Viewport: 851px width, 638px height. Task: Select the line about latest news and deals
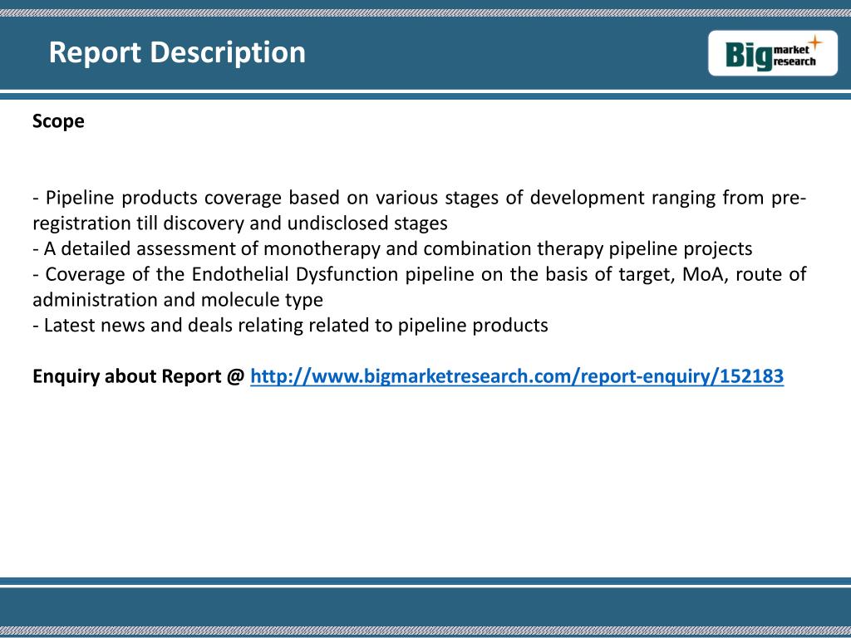click(290, 326)
